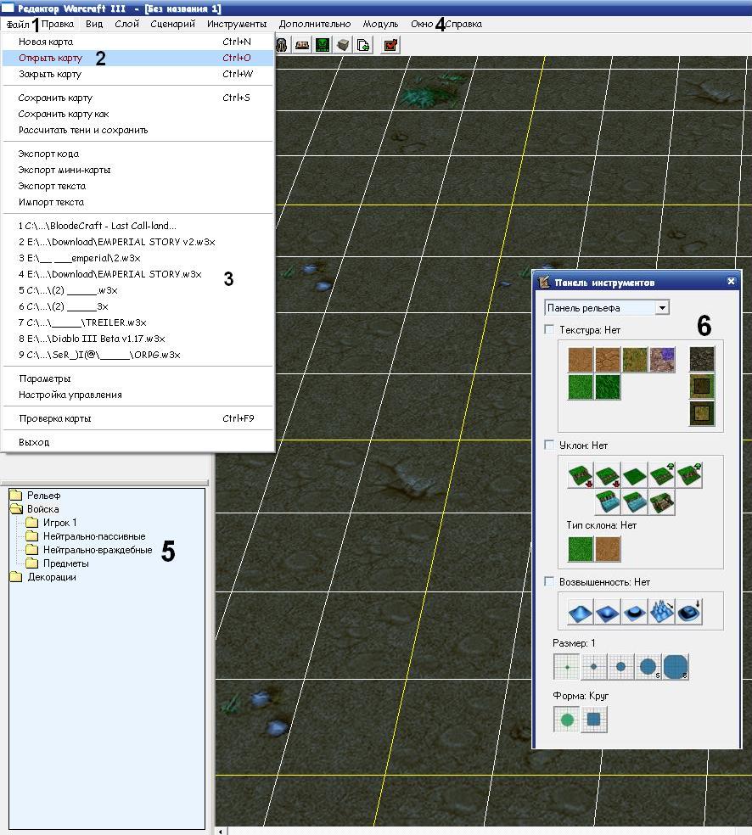Enable the Возвышенность checkbox
This screenshot has height=835, width=752.
pyautogui.click(x=549, y=581)
